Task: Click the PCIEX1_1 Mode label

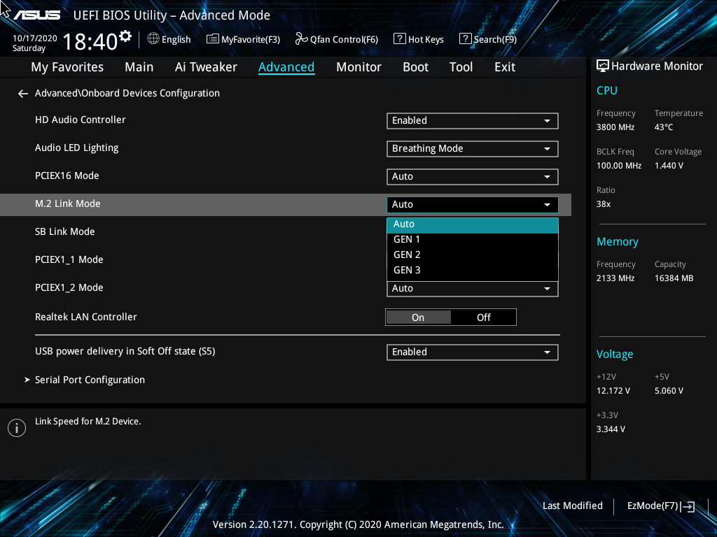Action: click(69, 260)
